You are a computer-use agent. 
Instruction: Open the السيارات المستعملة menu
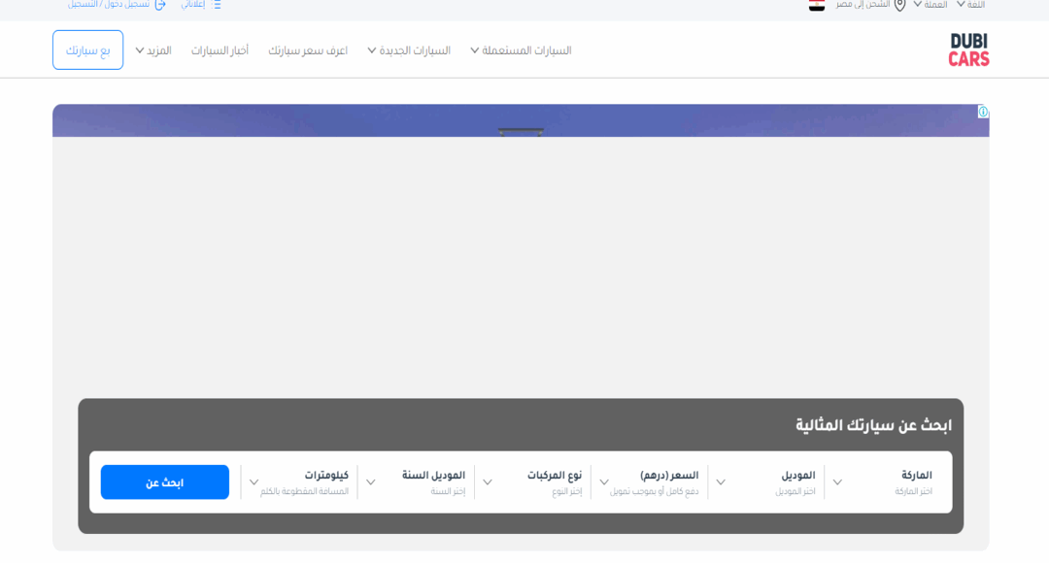[x=520, y=50]
